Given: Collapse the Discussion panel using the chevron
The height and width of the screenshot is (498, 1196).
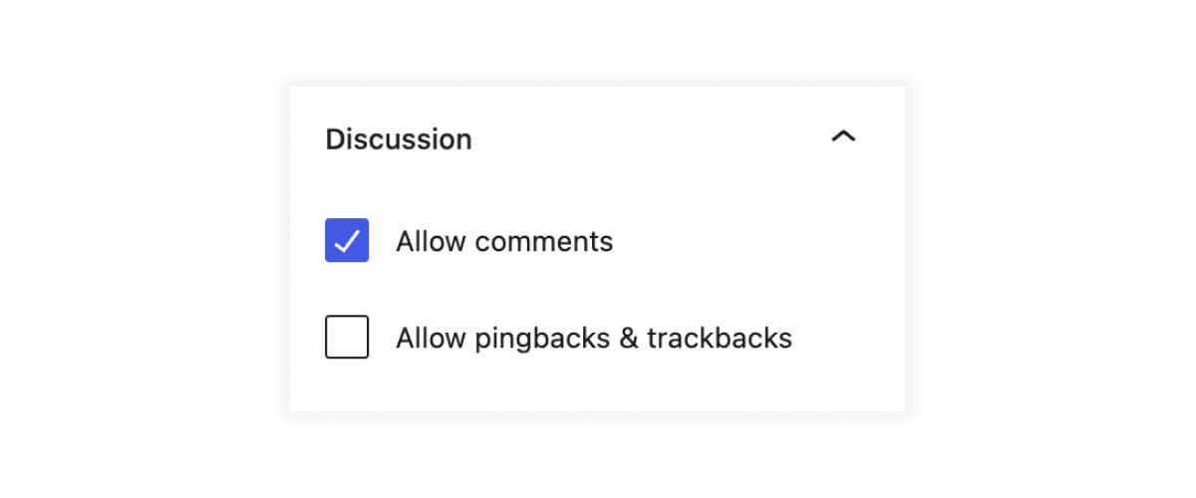Looking at the screenshot, I should click(843, 136).
